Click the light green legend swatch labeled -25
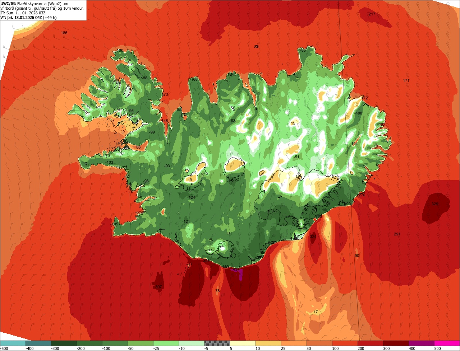This screenshot has width=460, height=351. 166,343
